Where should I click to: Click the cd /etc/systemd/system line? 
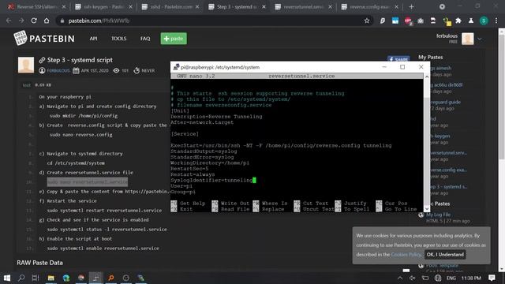click(76, 163)
